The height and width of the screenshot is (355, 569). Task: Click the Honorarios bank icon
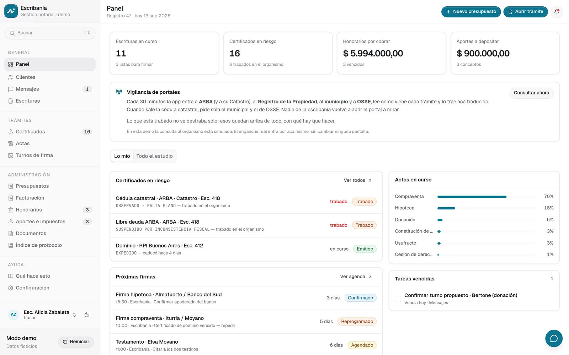tap(11, 210)
